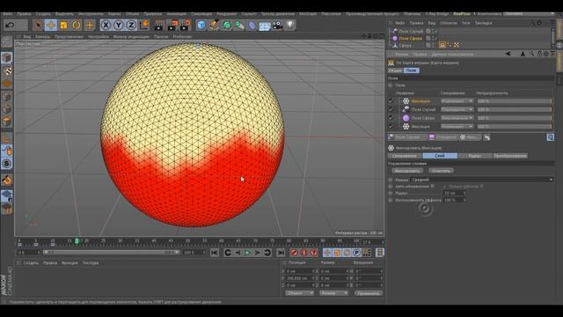The width and height of the screenshot is (563, 317).
Task: Open the Object coordinate dropdown below positions
Action: (299, 293)
